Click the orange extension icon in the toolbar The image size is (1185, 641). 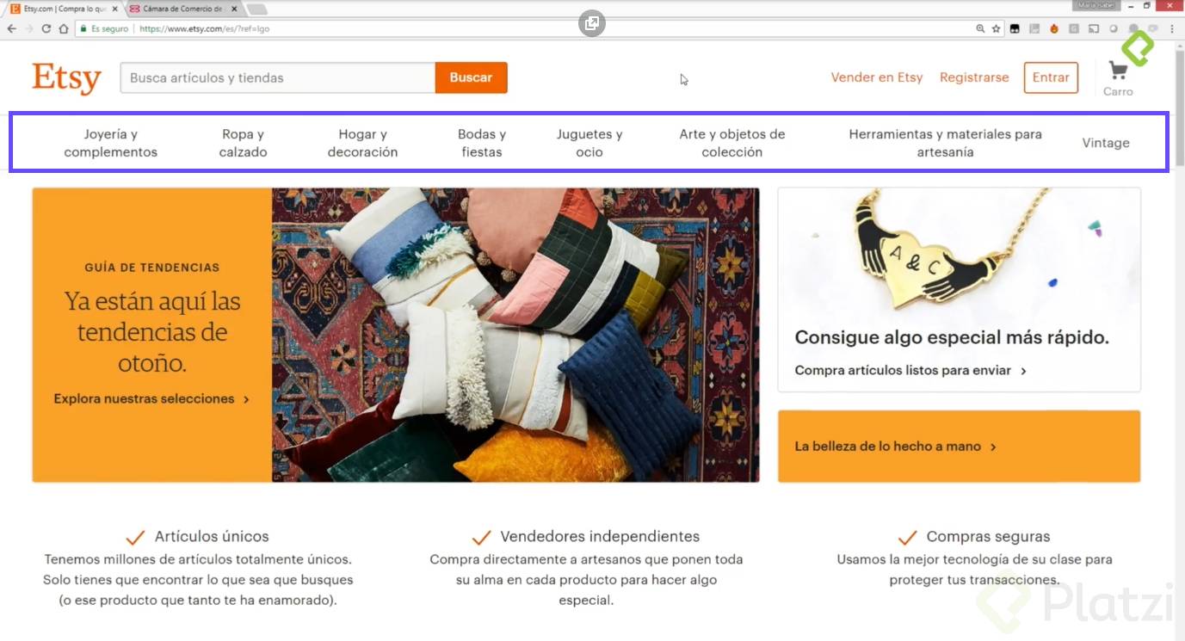[1054, 28]
